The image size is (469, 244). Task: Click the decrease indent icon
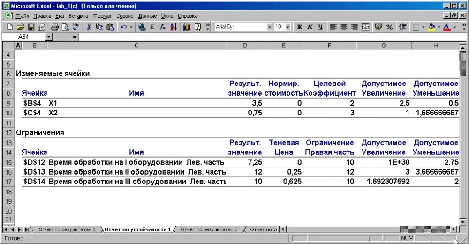pos(402,27)
